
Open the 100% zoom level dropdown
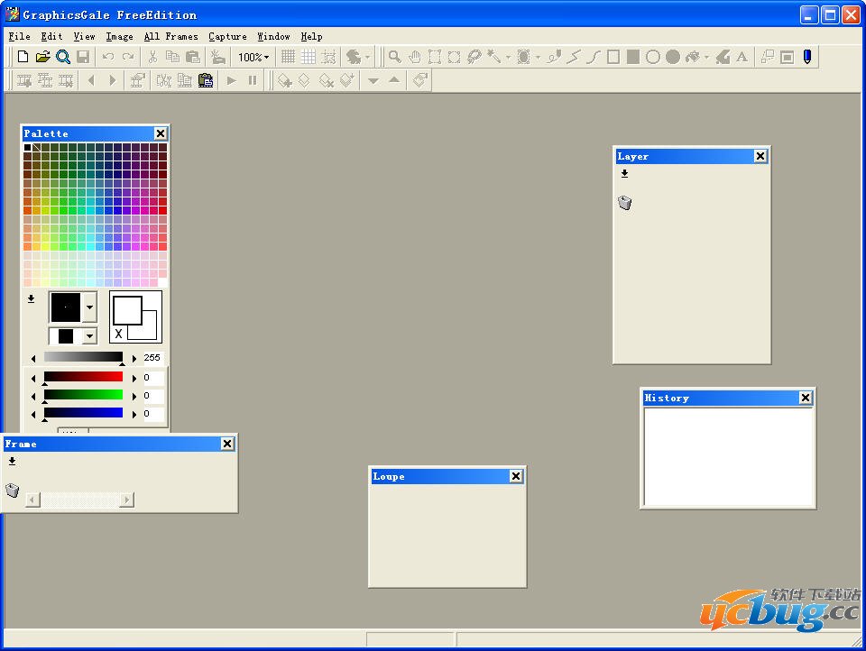tap(253, 57)
